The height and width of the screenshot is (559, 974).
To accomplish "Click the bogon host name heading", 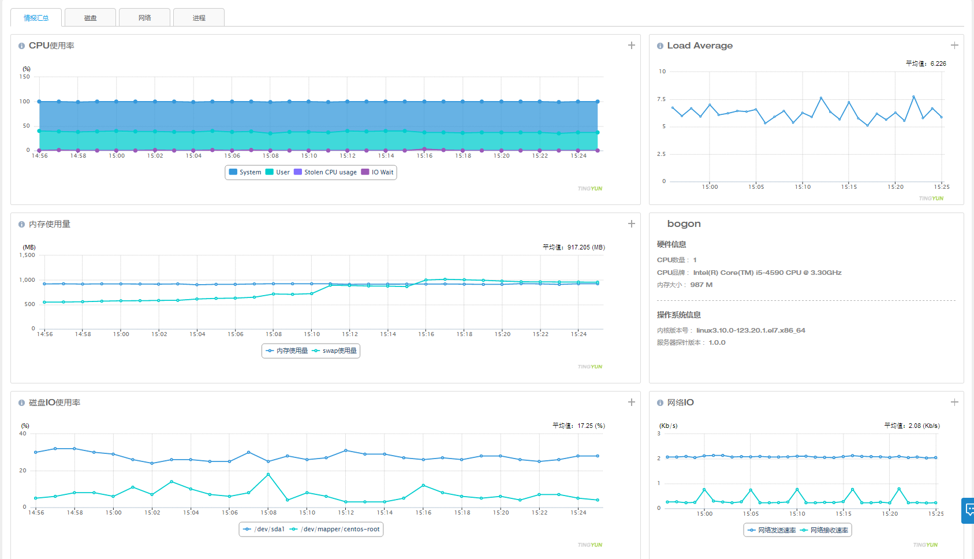I will (684, 224).
